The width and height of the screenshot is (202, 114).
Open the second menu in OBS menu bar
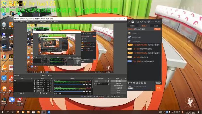pos(22,22)
